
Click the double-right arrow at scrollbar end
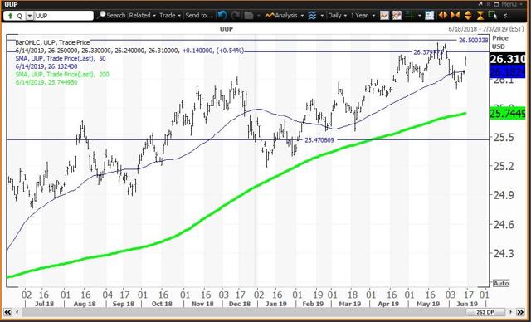pos(520,312)
